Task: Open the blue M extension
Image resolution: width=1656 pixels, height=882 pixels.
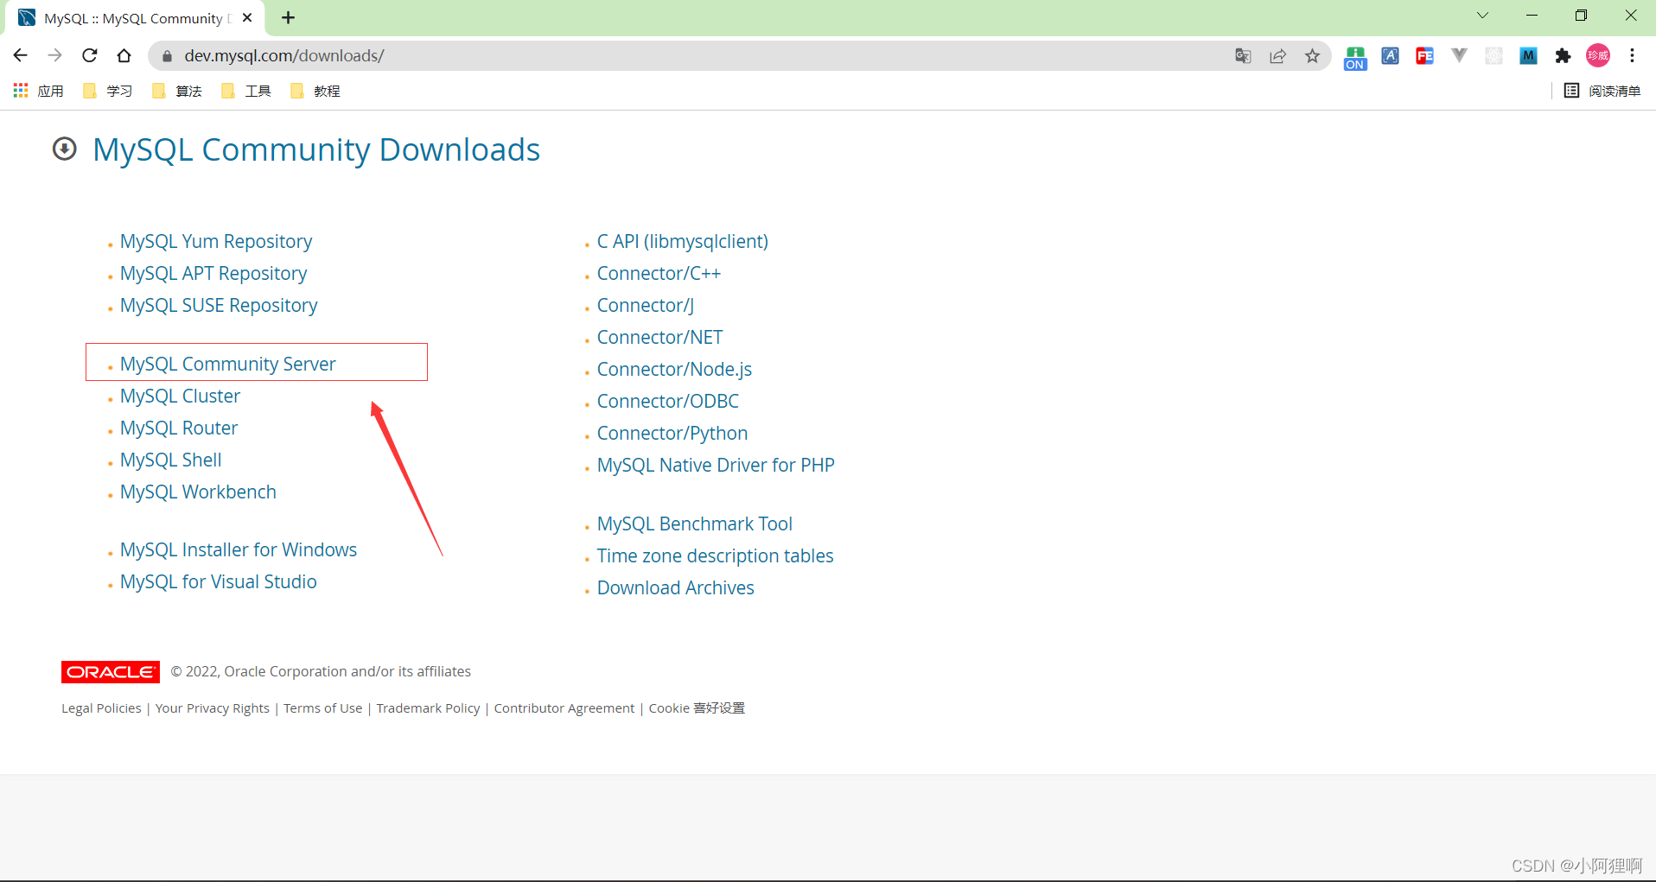Action: (1528, 56)
